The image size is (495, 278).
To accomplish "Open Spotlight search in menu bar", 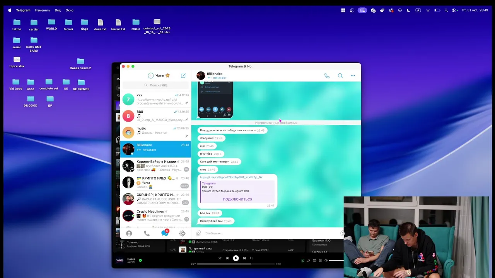I will point(446,10).
